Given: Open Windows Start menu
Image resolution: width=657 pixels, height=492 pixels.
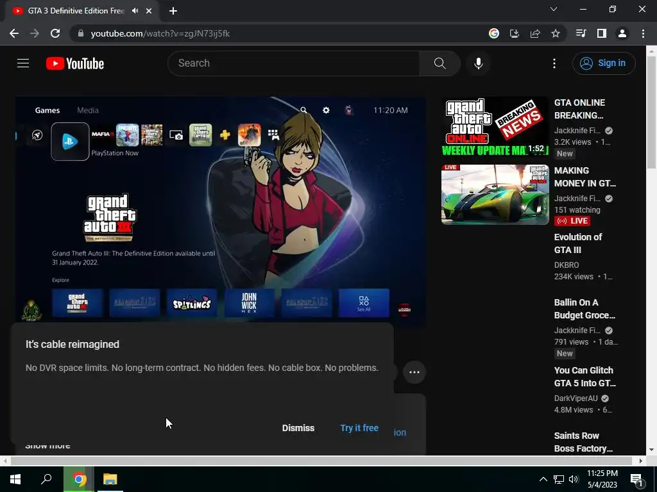Looking at the screenshot, I should 15,479.
